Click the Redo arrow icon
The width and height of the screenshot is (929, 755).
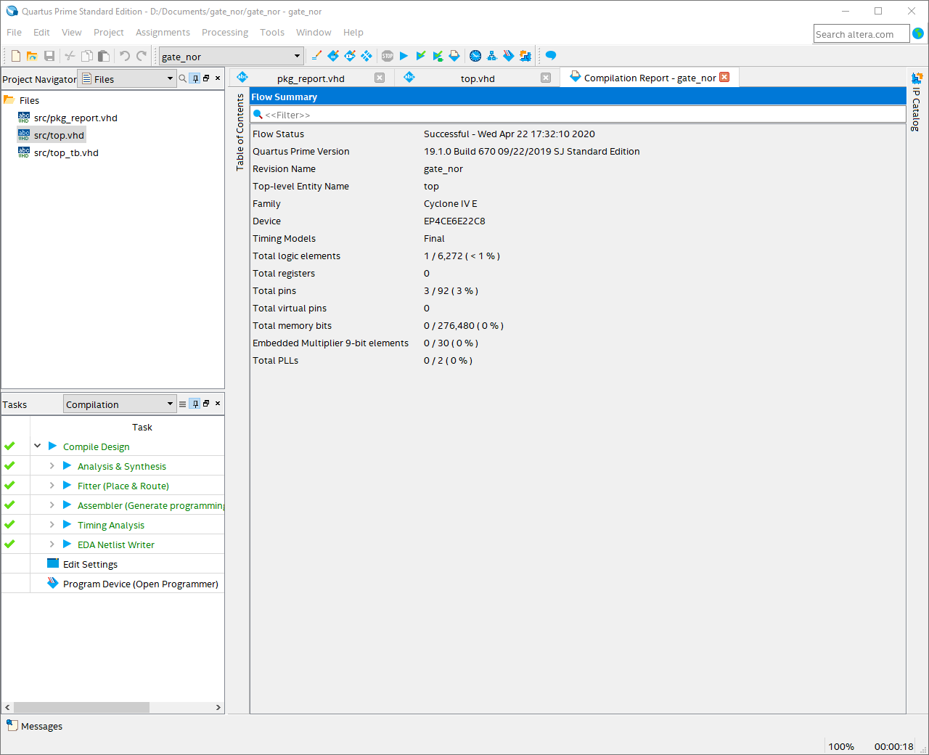(142, 56)
